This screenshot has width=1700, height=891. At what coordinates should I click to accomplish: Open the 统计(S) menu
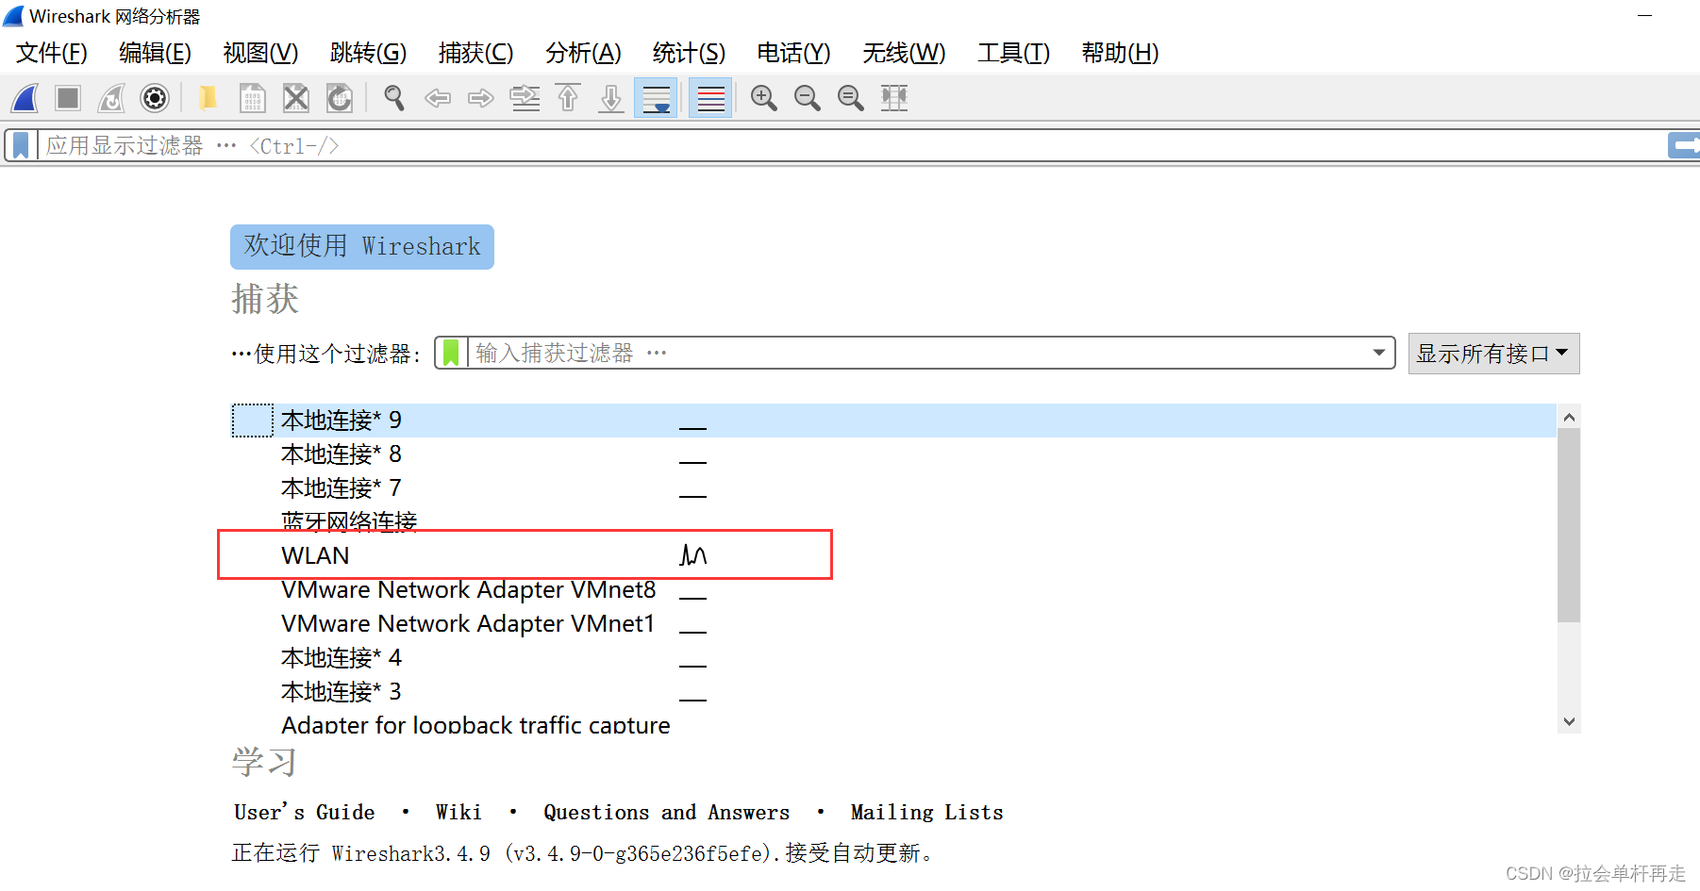tap(690, 53)
